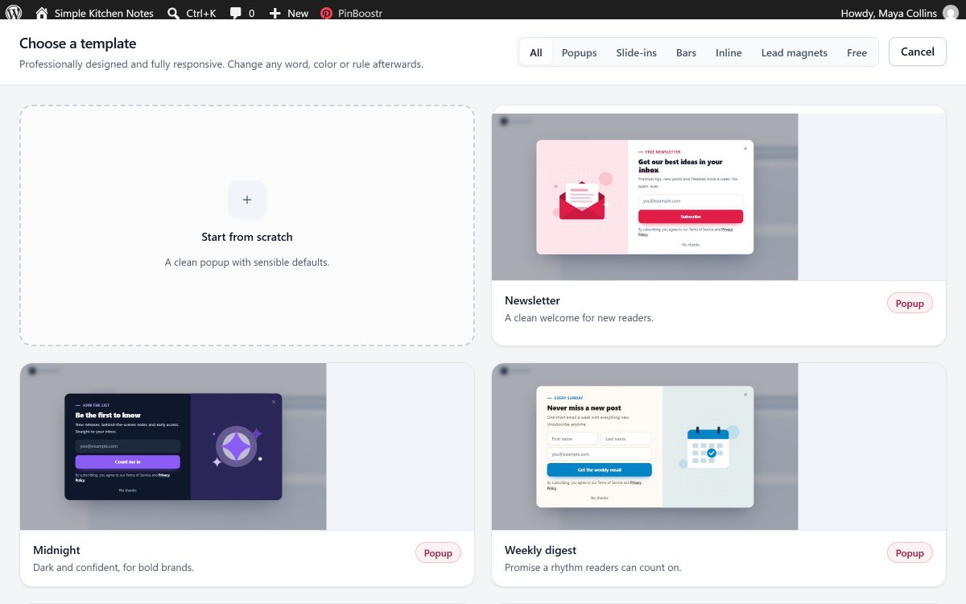The image size is (966, 604).
Task: Click the email field in Newsletter preview
Action: 691,201
